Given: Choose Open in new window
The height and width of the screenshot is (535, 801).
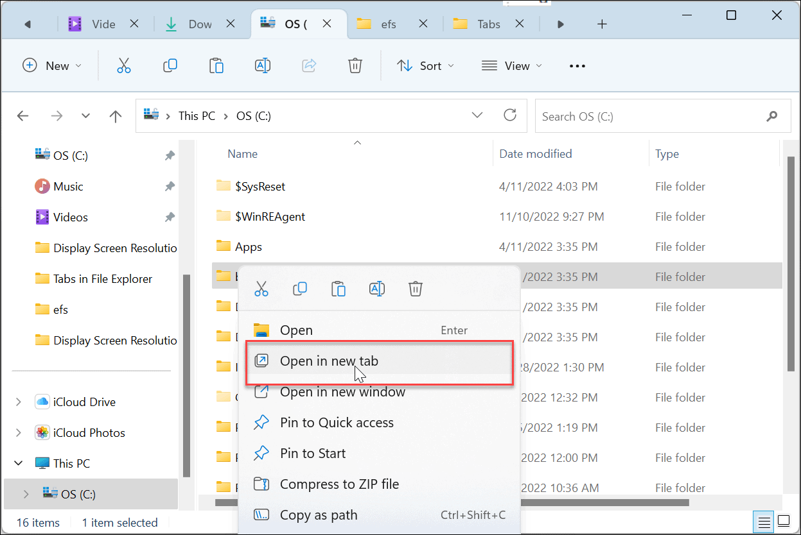Looking at the screenshot, I should (x=379, y=392).
